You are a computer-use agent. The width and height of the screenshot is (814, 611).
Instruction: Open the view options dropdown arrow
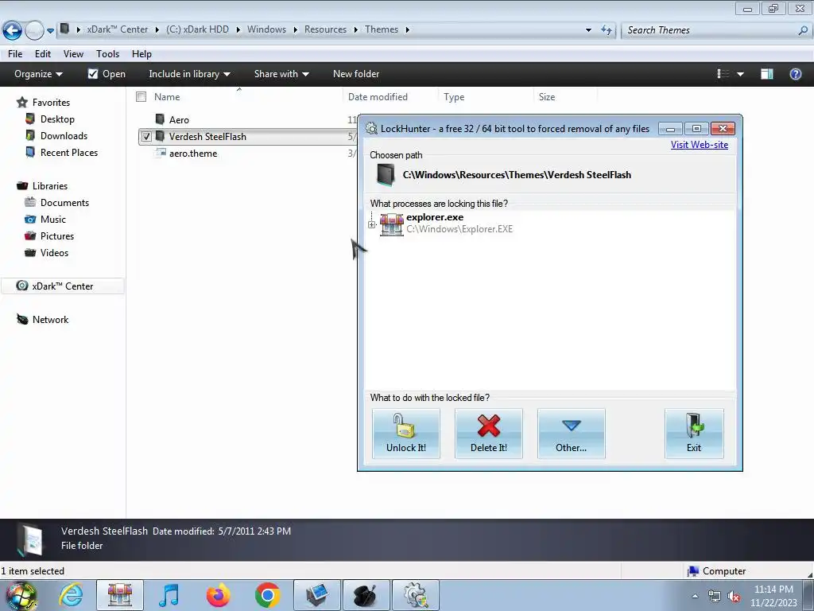point(740,74)
